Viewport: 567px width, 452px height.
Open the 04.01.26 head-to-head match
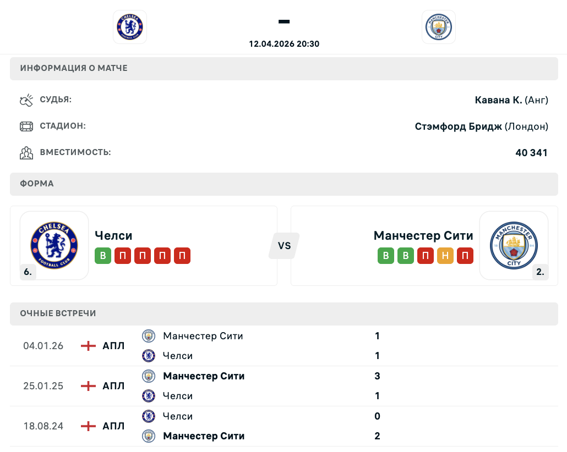(x=43, y=346)
